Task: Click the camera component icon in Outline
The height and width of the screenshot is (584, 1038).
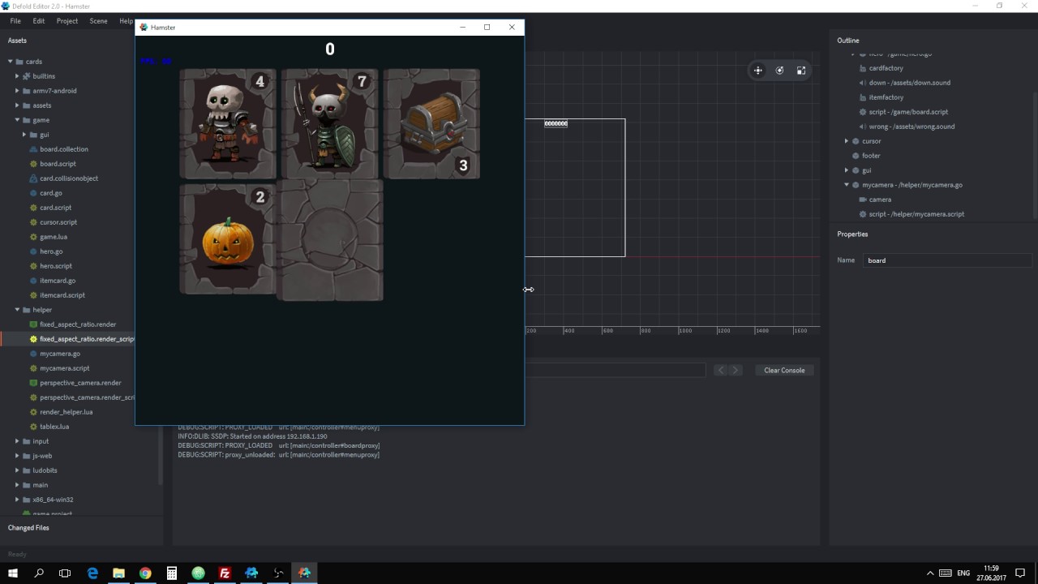Action: tap(863, 200)
